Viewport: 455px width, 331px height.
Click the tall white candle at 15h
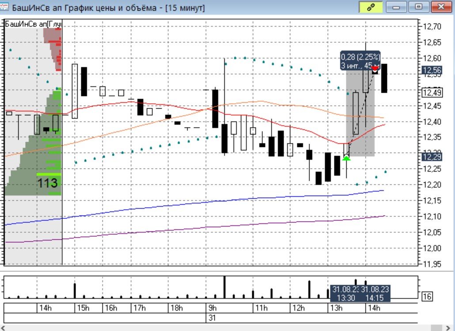(x=75, y=91)
